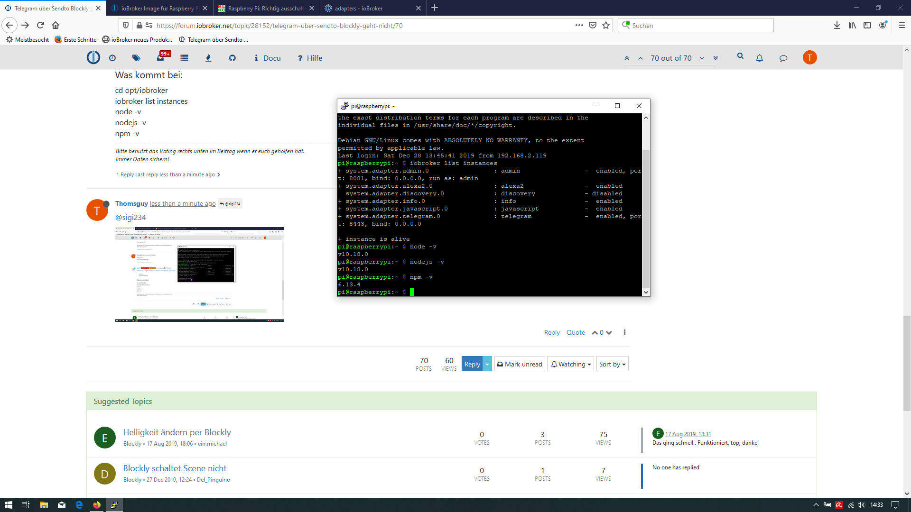Open the ioBroker forum home logo

[x=93, y=58]
